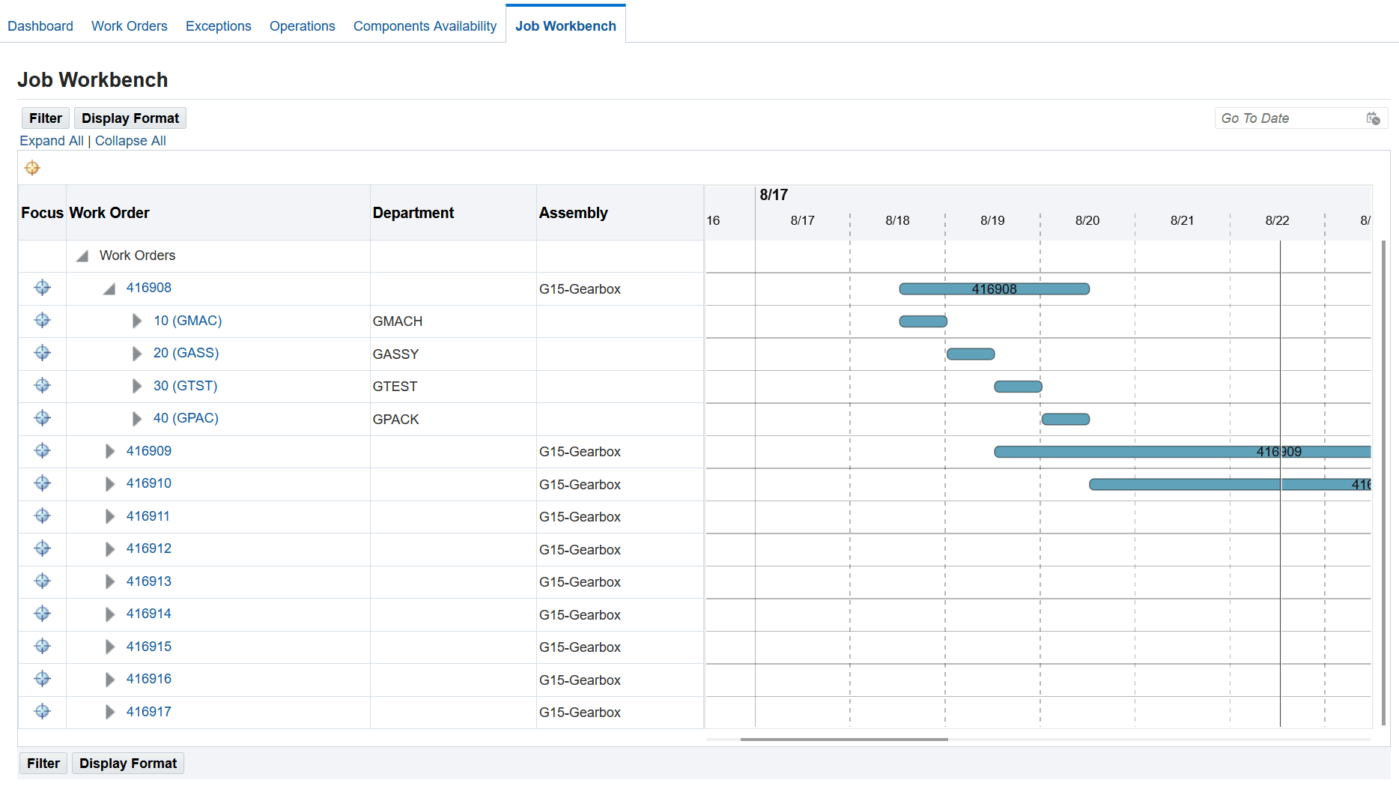Click focus icon for operation 20 (GASS)

43,353
